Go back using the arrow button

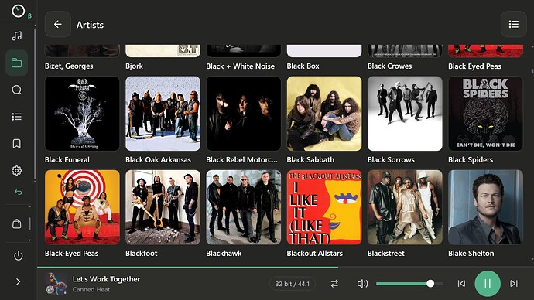pyautogui.click(x=58, y=24)
